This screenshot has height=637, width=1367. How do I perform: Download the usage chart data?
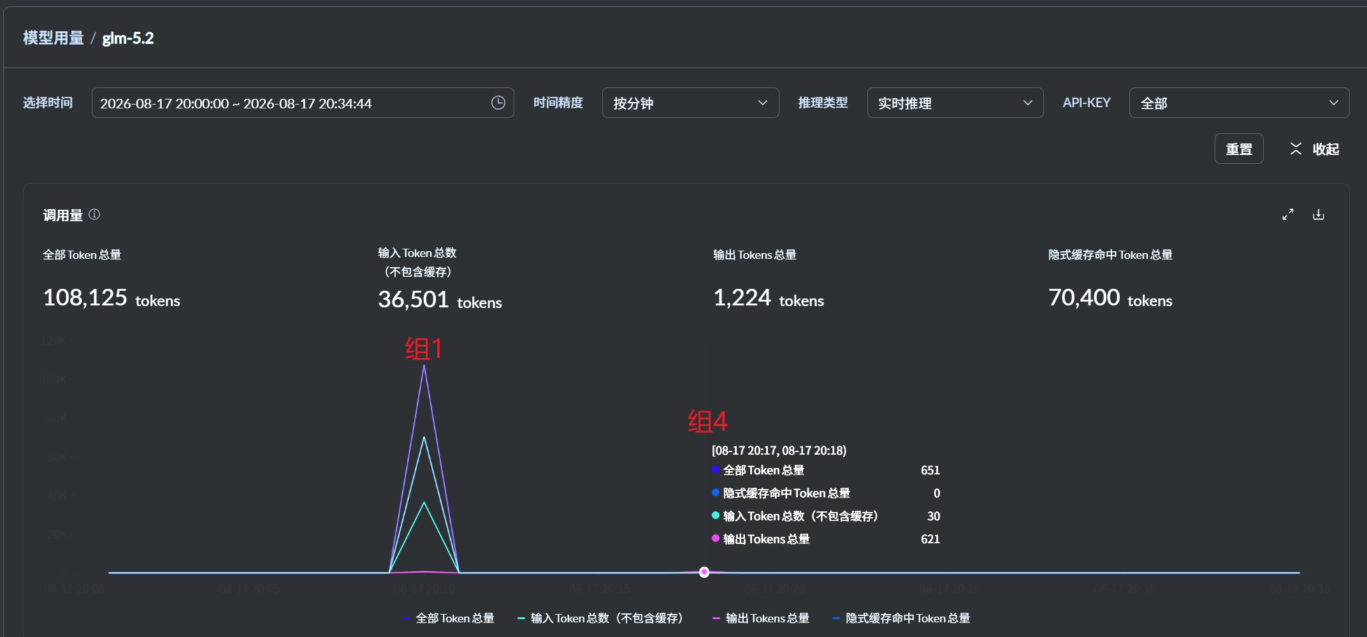click(x=1319, y=214)
